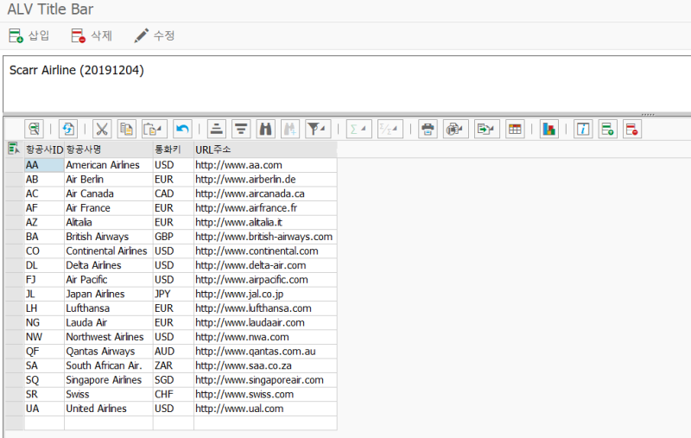Click the 삭제 (delete) button
The height and width of the screenshot is (438, 691).
pos(92,35)
